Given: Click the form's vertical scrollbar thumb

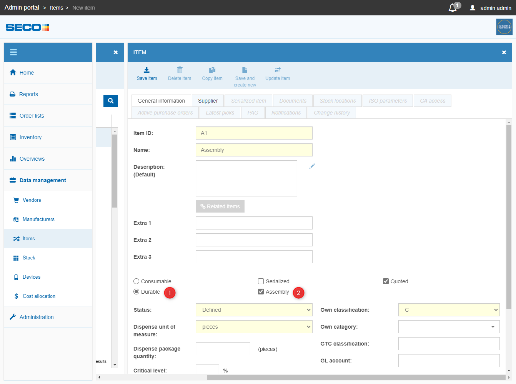Looking at the screenshot, I should (x=509, y=217).
